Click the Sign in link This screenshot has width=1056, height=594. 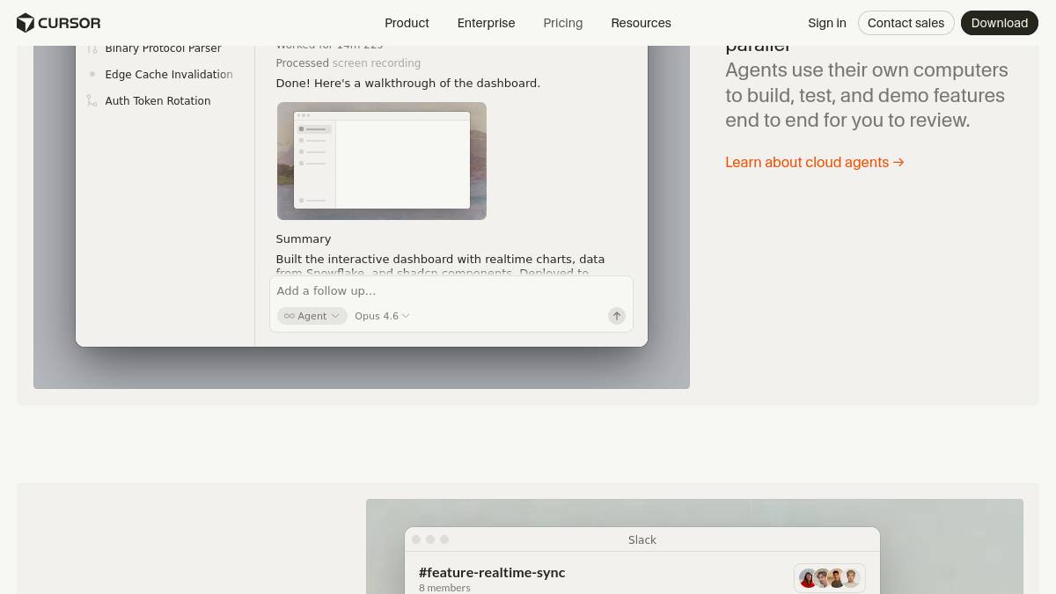pos(827,23)
